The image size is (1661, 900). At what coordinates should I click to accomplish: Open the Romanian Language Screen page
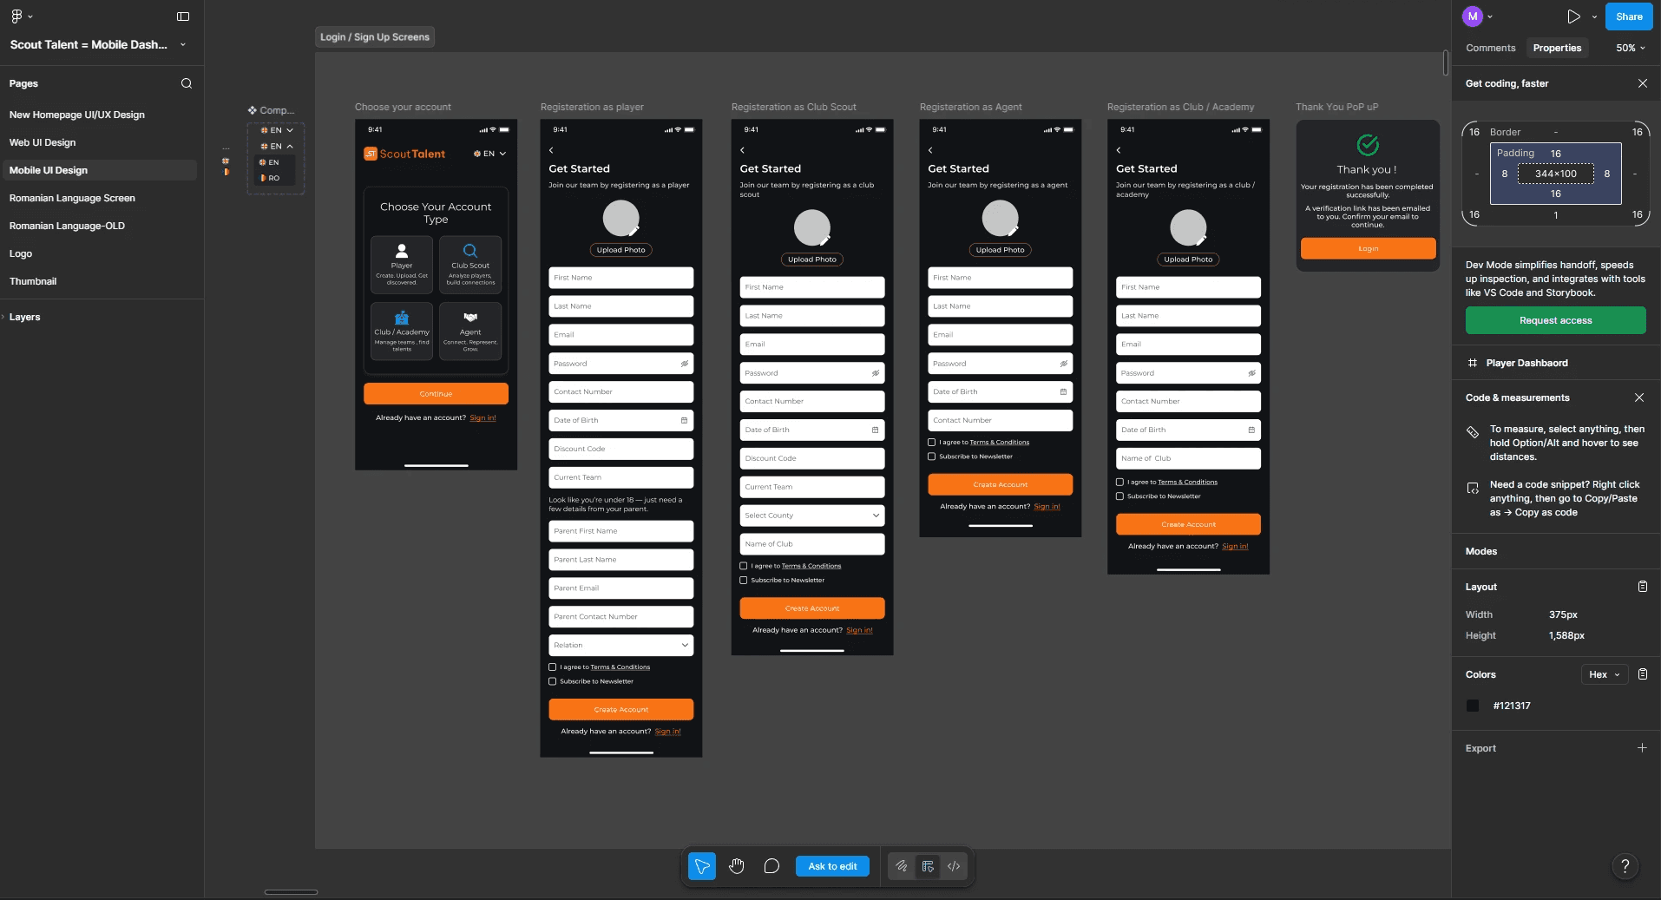(72, 198)
